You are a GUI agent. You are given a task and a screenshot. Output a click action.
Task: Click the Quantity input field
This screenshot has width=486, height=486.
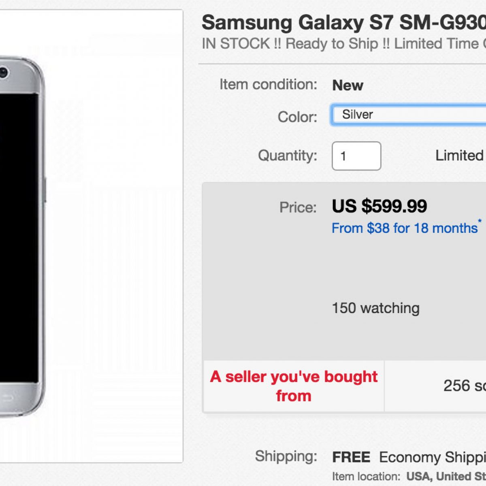356,156
